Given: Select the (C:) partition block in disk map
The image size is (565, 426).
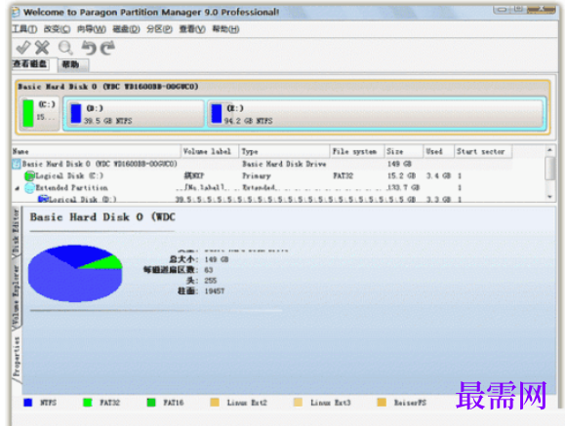Looking at the screenshot, I should [40, 113].
